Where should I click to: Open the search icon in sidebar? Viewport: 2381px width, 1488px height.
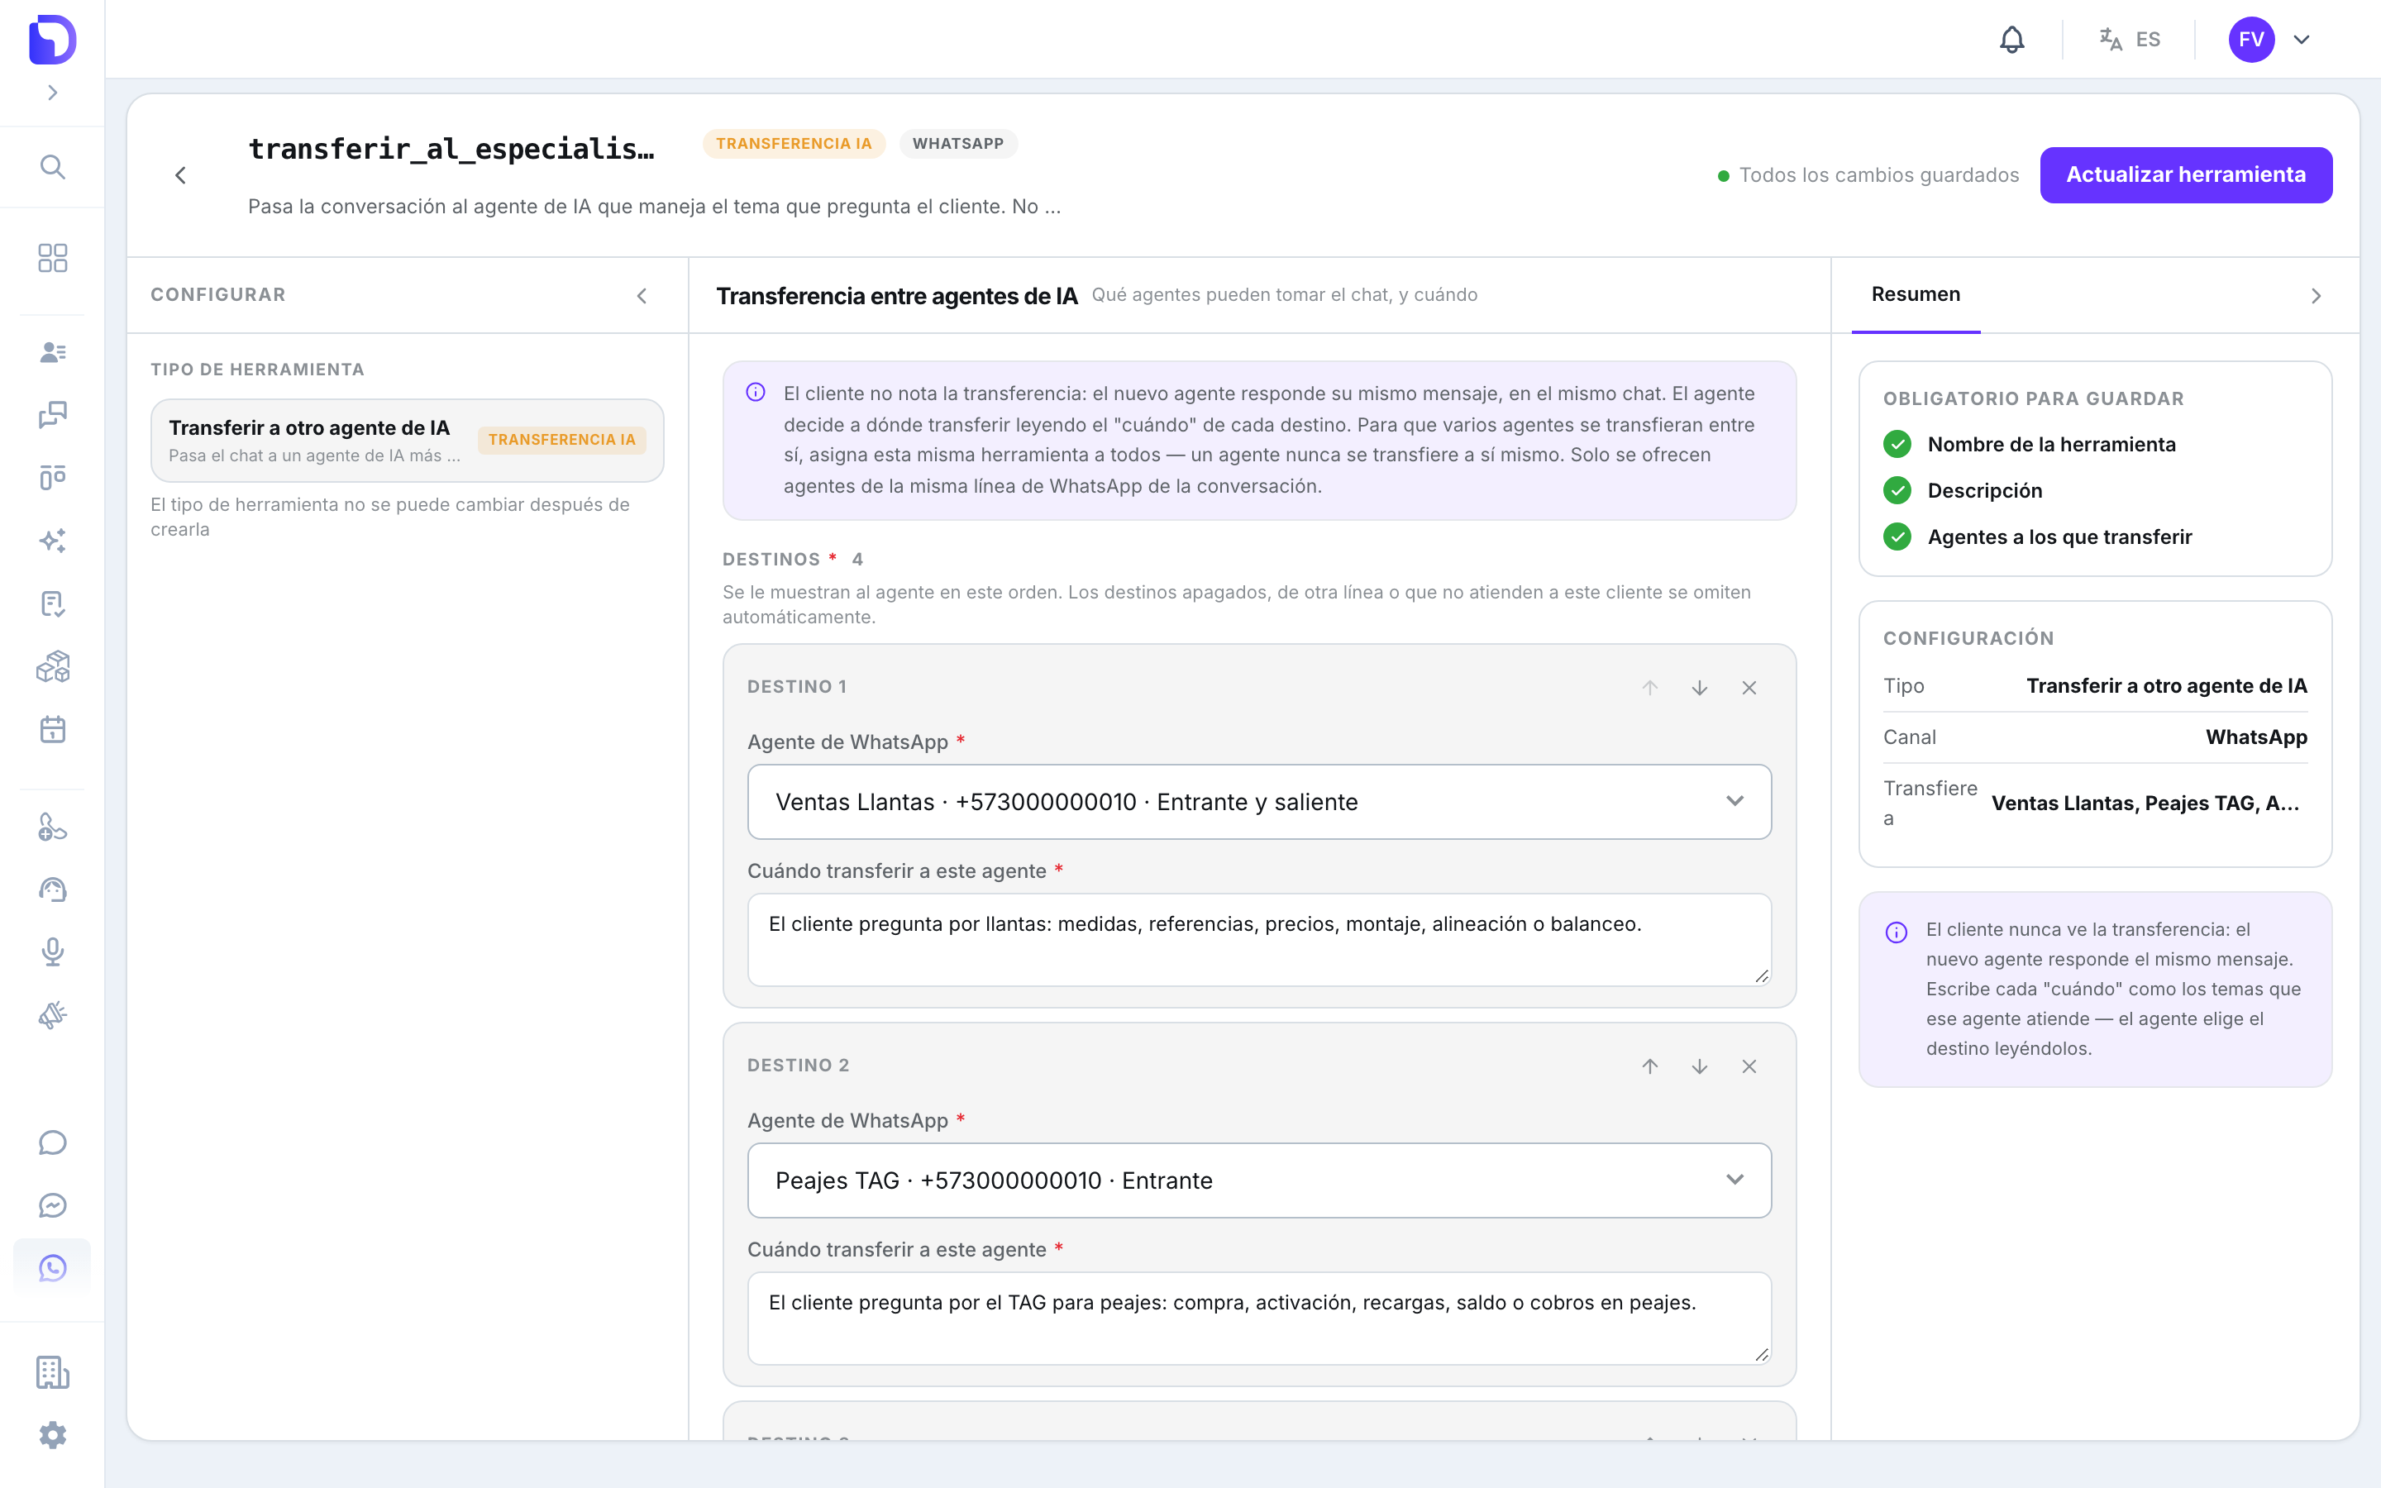click(52, 167)
